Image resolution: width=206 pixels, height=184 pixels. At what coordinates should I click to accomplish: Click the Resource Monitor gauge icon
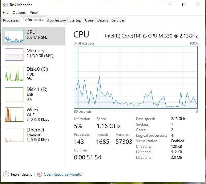(x=39, y=174)
